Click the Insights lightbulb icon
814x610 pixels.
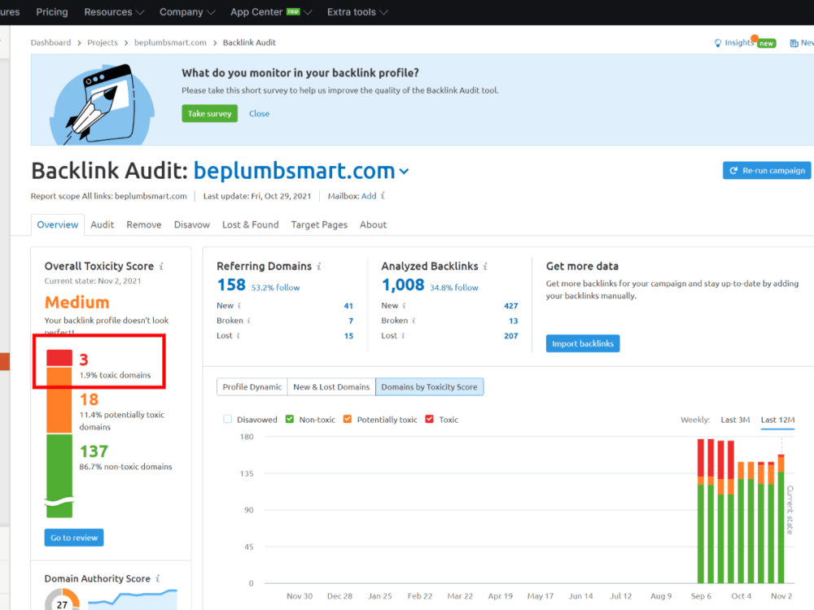(x=717, y=43)
